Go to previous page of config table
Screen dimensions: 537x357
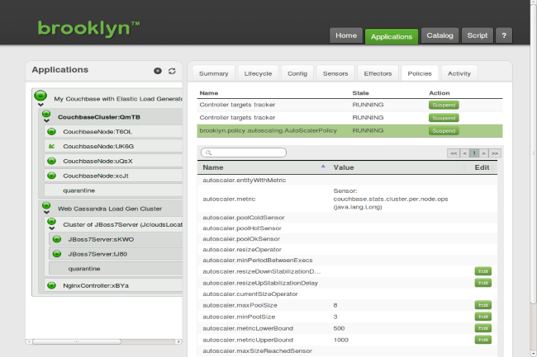464,153
